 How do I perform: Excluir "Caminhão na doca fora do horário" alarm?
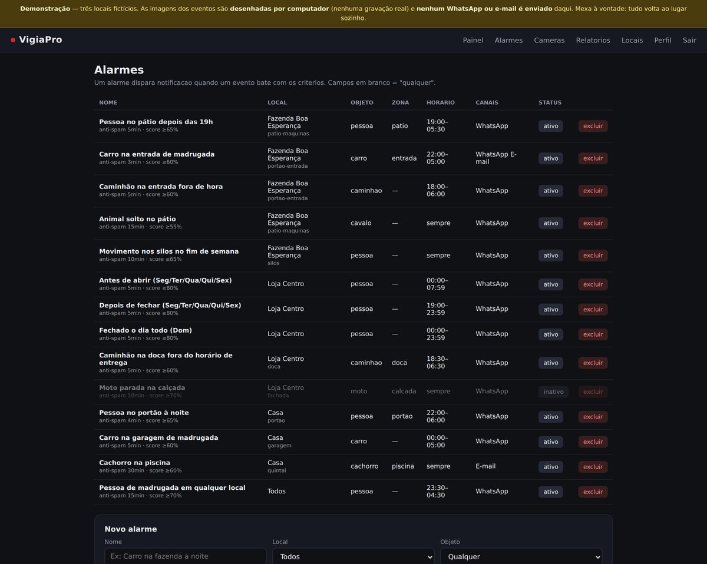pyautogui.click(x=593, y=363)
